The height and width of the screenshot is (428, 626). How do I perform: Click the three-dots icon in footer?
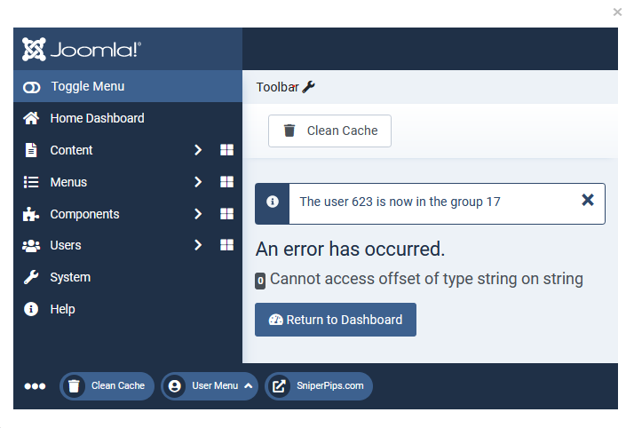(x=35, y=386)
